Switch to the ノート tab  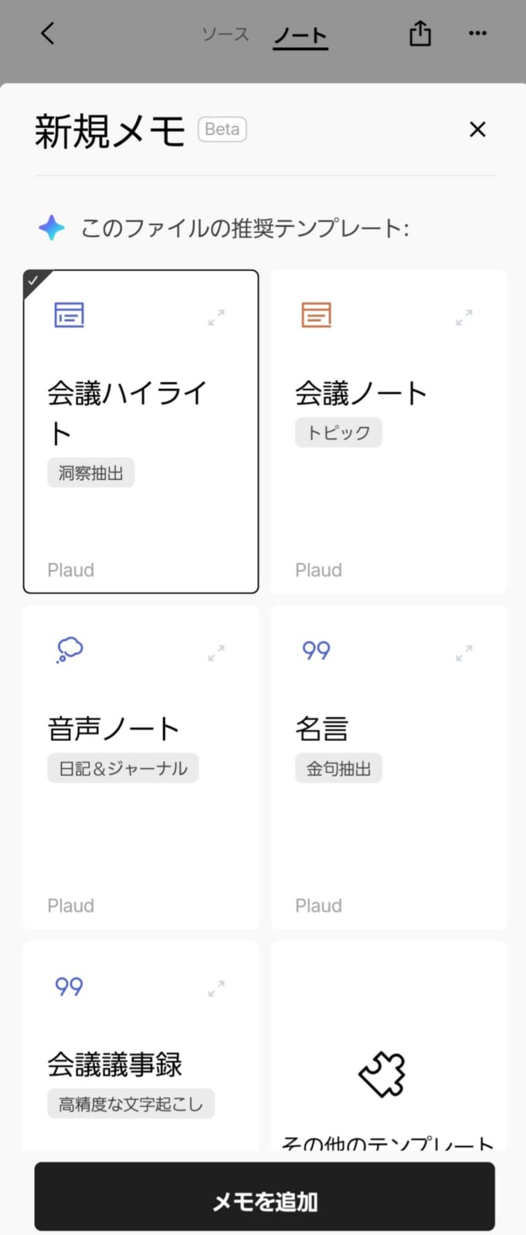300,36
